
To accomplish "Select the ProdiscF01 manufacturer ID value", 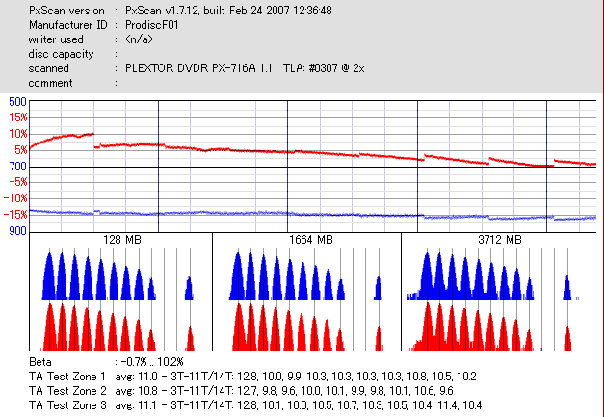I will pyautogui.click(x=152, y=25).
